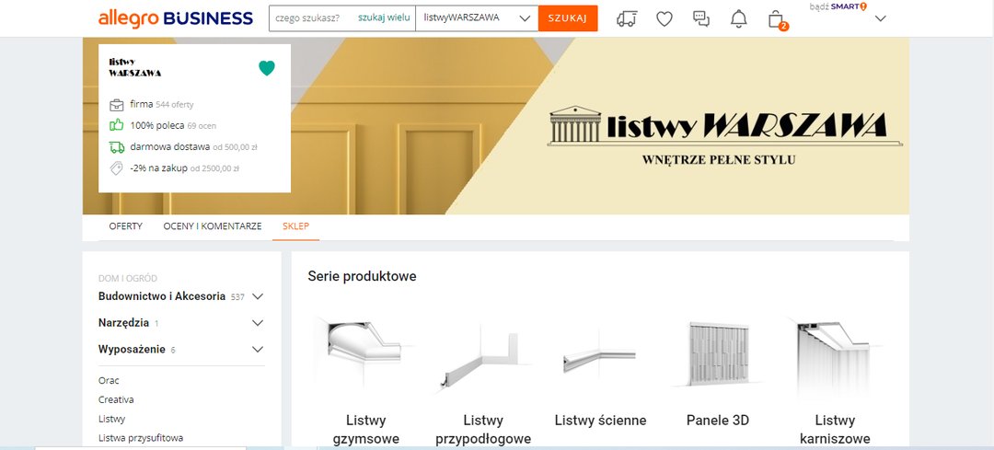Switch to OCENY I KOMENTARZE tab
Screen dimensions: 994x450
213,226
